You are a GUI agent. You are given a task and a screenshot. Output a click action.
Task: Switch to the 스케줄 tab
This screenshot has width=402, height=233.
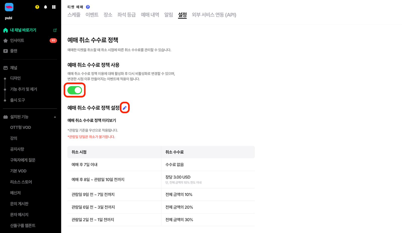[74, 15]
